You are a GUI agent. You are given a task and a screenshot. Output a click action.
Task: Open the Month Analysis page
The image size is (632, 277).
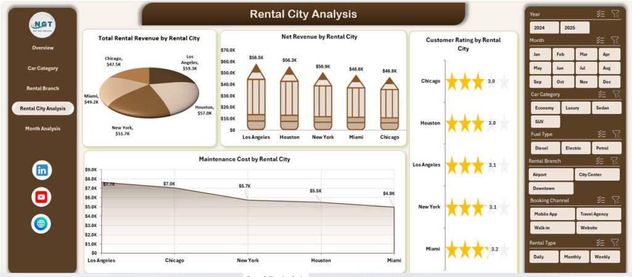coord(43,128)
